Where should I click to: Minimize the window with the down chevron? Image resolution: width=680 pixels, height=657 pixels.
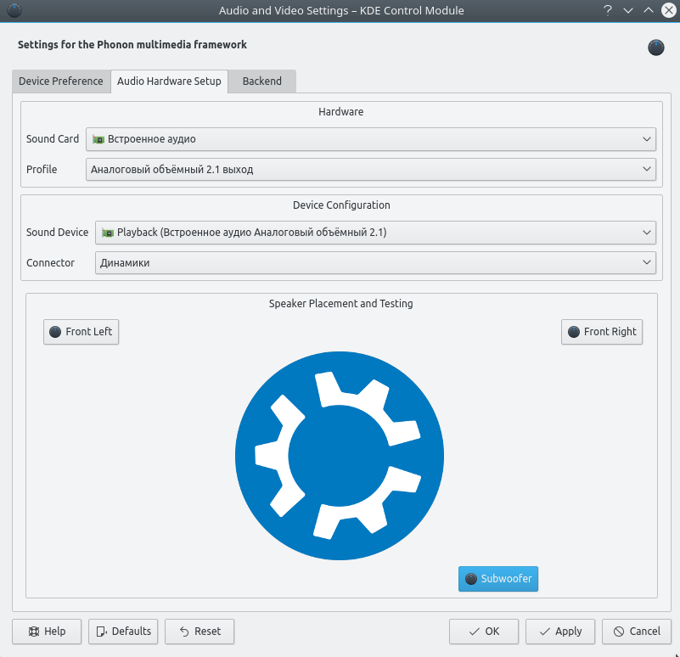click(x=628, y=10)
